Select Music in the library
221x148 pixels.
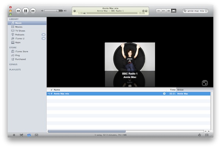[x=27, y=23]
